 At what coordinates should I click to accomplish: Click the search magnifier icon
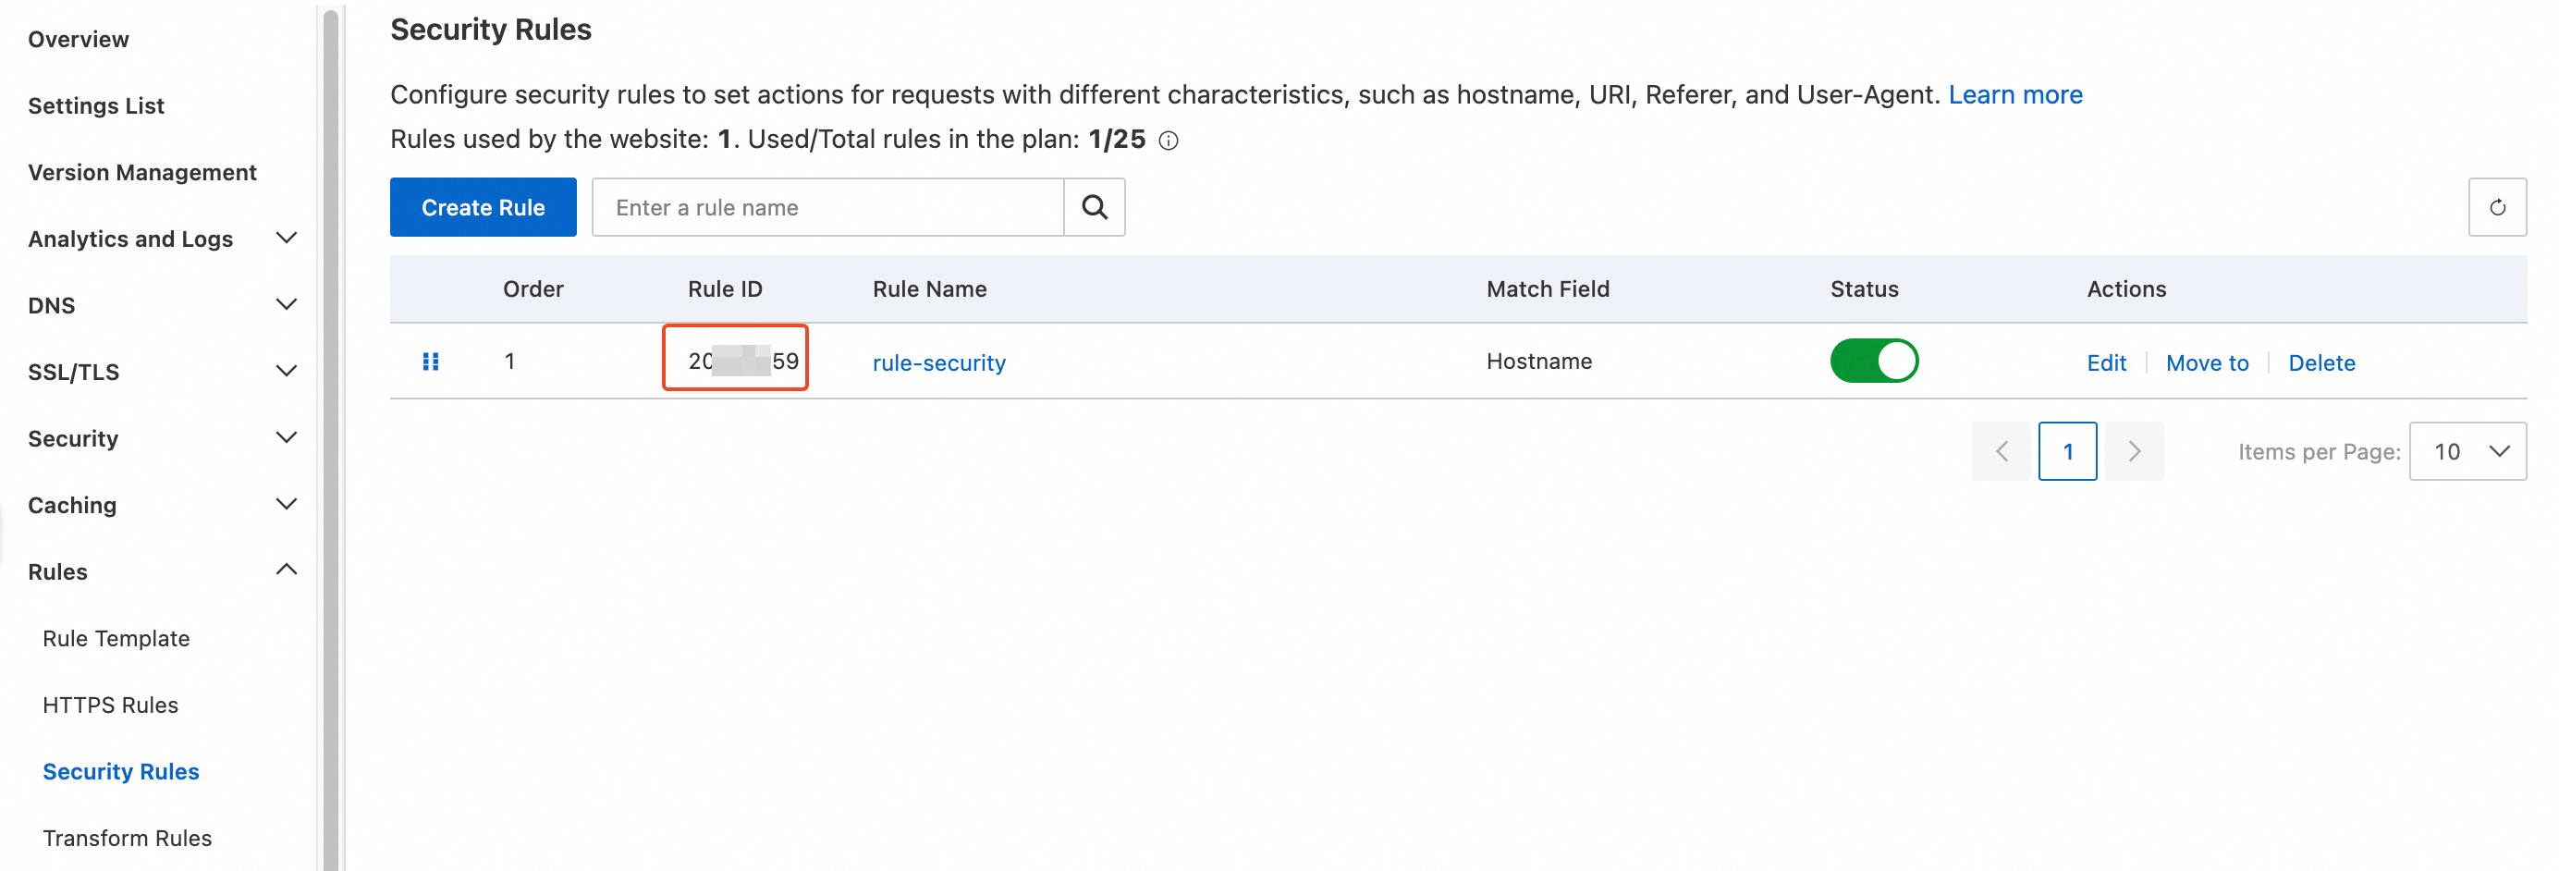1094,206
